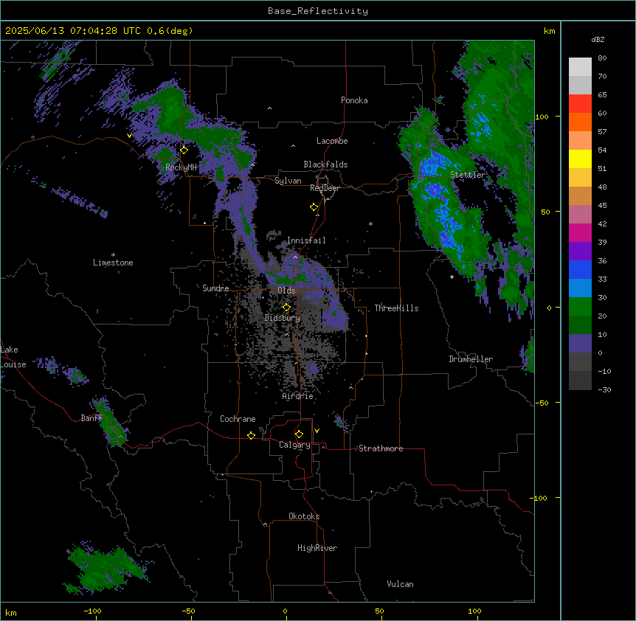Viewport: 636px width, 621px height.
Task: Click the ThreeHills city label
Action: pyautogui.click(x=396, y=308)
